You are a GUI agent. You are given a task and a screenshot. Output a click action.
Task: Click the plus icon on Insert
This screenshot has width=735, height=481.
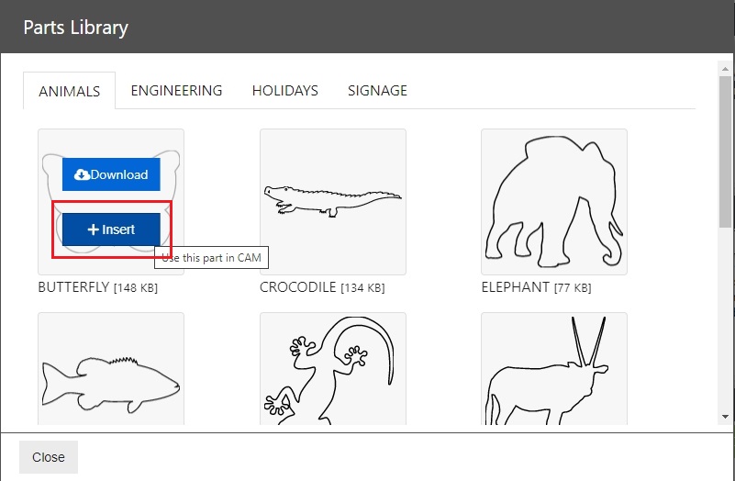point(93,229)
